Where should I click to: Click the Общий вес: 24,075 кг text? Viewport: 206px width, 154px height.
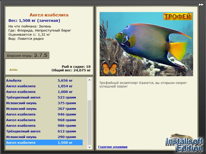71,70
